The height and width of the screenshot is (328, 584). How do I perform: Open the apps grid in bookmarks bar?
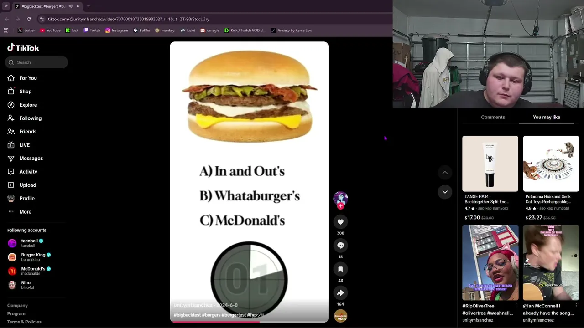(6, 31)
